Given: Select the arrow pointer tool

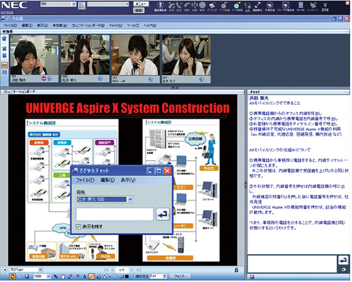Looking at the screenshot, I should click(x=56, y=276).
